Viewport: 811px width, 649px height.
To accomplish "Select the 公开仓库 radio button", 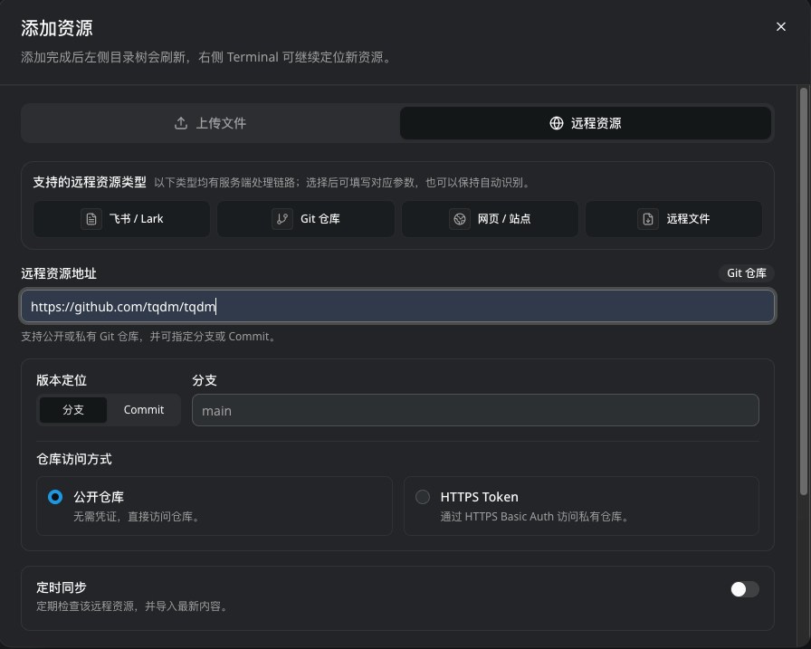I will [x=55, y=497].
